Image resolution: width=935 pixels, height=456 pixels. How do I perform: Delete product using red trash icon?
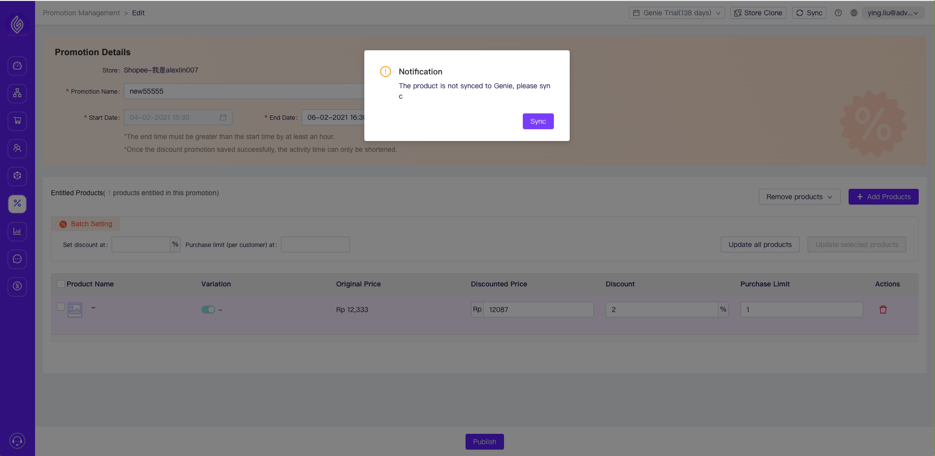(x=883, y=310)
